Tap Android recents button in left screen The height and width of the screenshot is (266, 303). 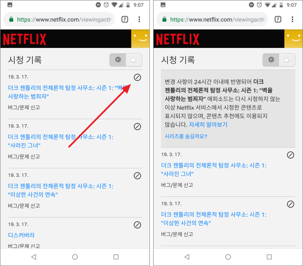[116, 257]
